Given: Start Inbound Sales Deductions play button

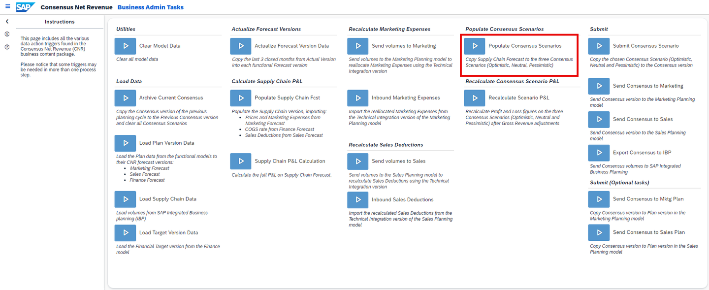Looking at the screenshot, I should click(357, 199).
